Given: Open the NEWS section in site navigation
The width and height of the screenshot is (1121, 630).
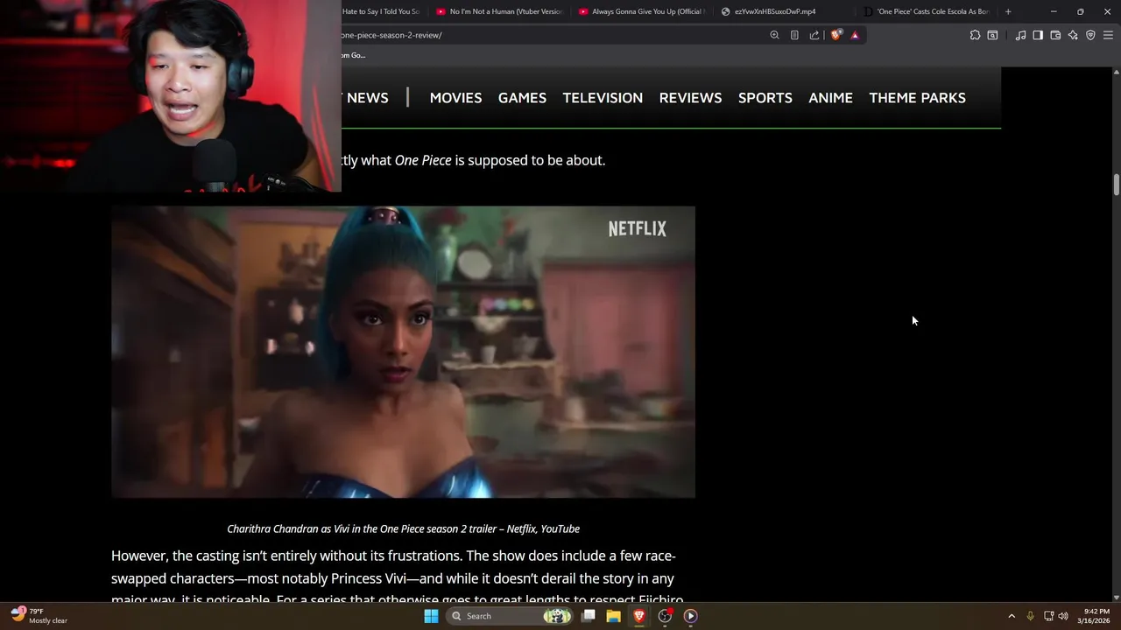Looking at the screenshot, I should (367, 98).
